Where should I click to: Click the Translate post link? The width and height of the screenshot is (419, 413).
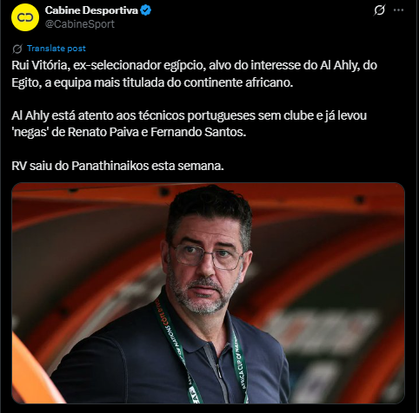coord(57,49)
